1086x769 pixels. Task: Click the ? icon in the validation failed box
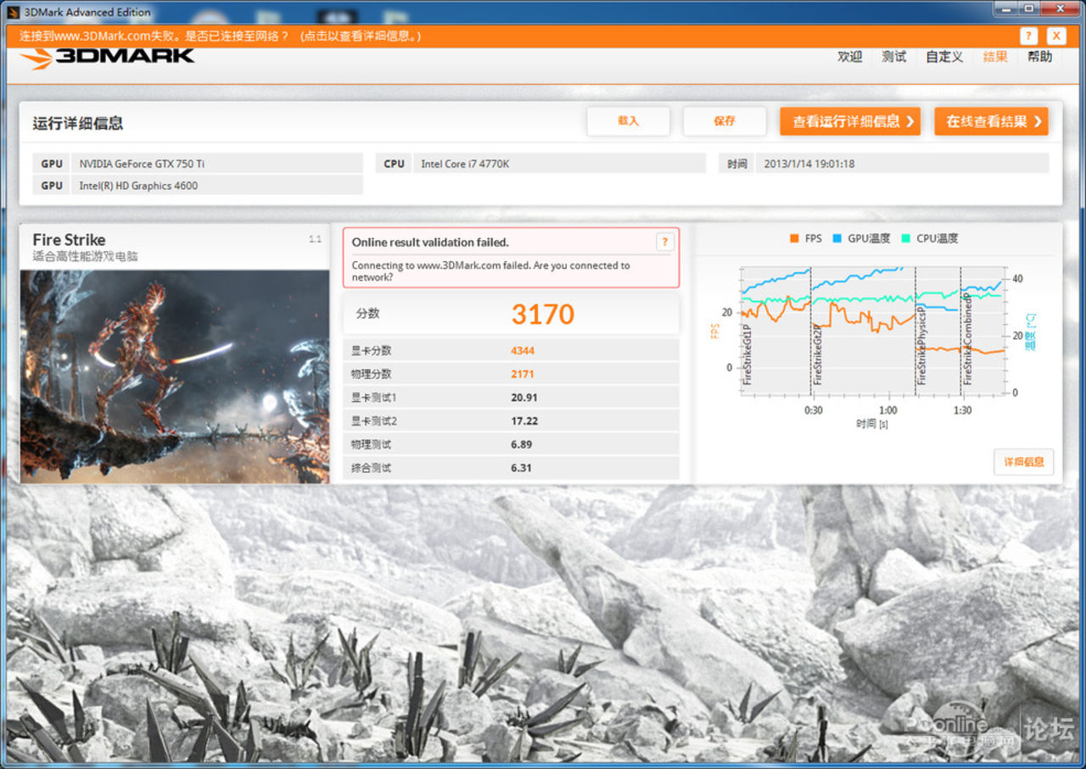tap(665, 242)
